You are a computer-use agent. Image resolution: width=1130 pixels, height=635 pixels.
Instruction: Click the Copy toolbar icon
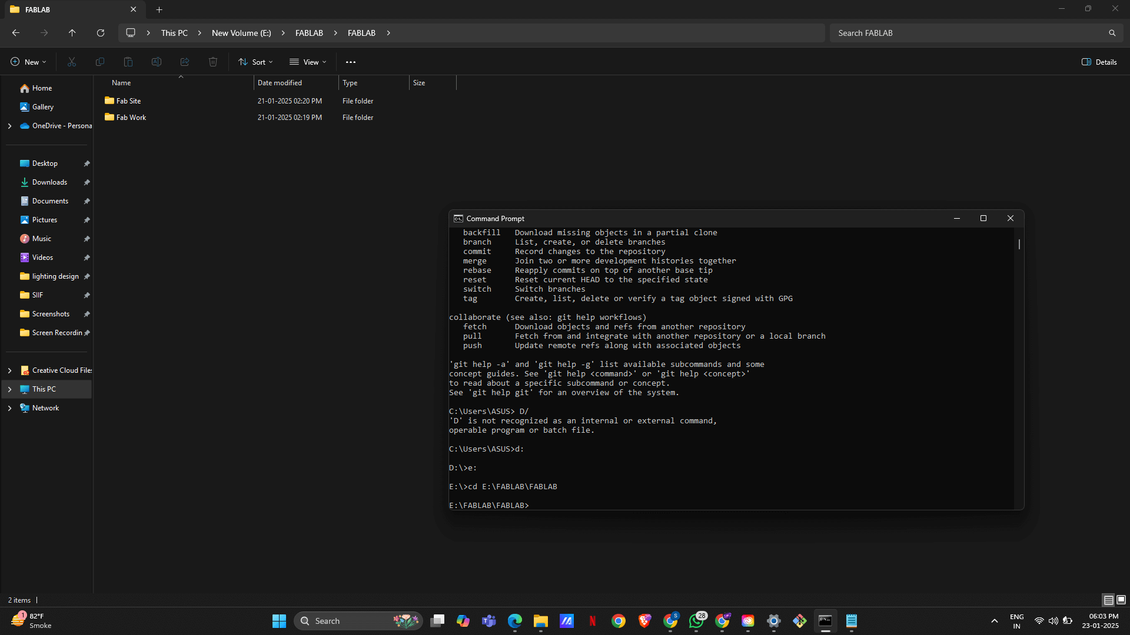pyautogui.click(x=100, y=62)
